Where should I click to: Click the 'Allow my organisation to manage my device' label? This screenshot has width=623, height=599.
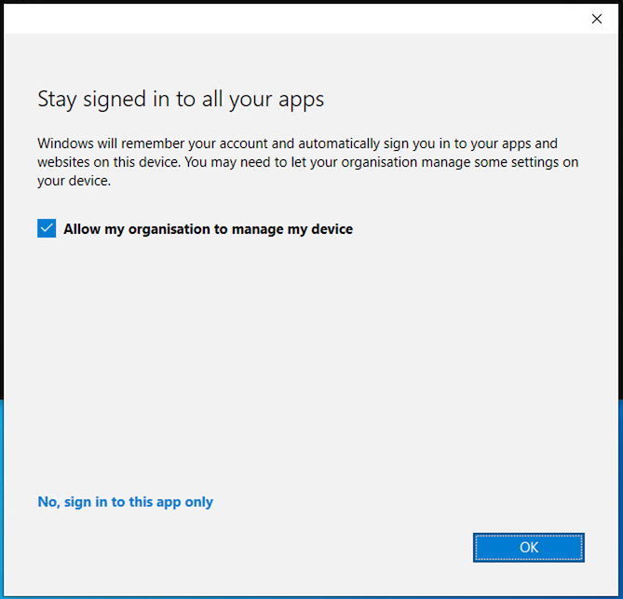pyautogui.click(x=208, y=228)
